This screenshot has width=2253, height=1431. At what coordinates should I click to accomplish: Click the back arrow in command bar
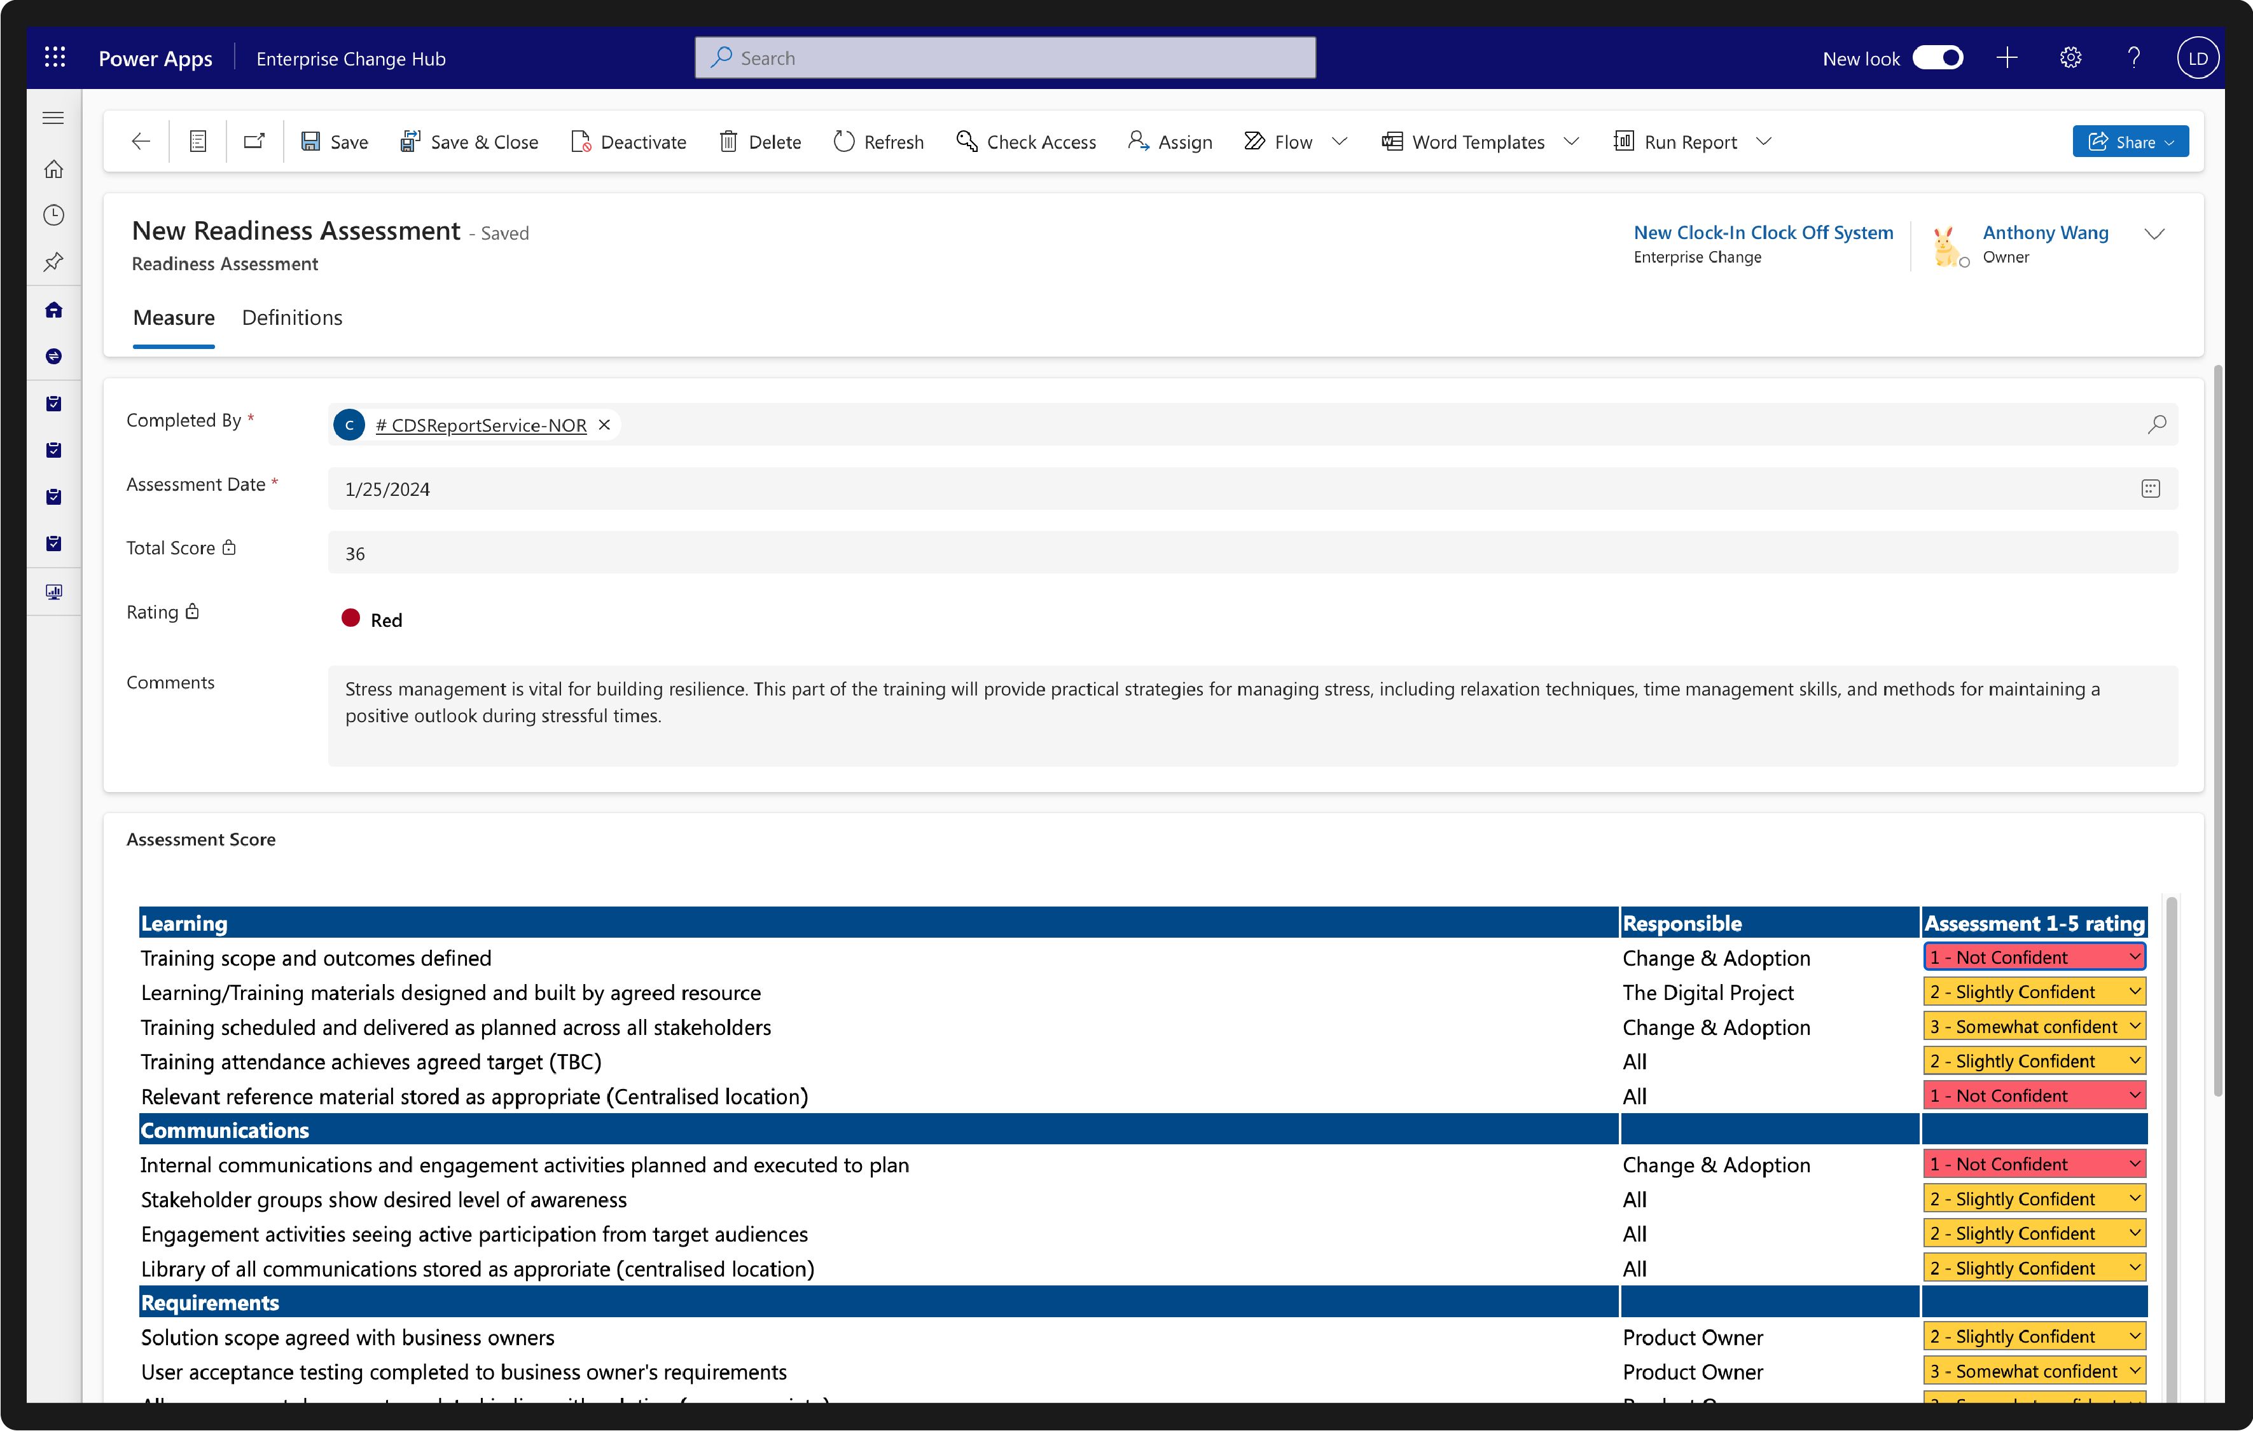tap(141, 141)
